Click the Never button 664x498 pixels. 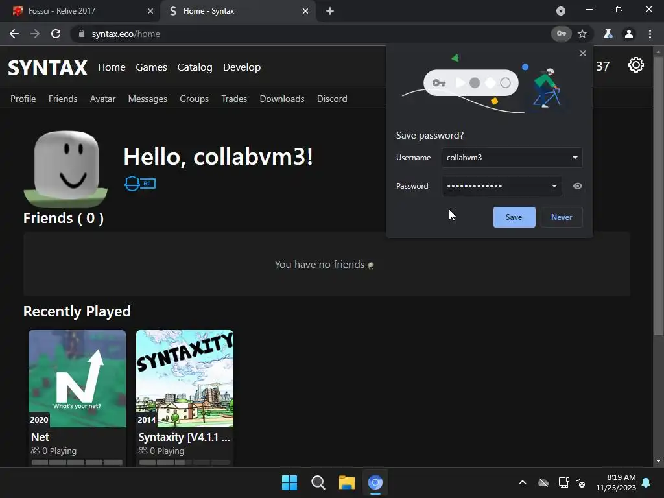coord(562,217)
